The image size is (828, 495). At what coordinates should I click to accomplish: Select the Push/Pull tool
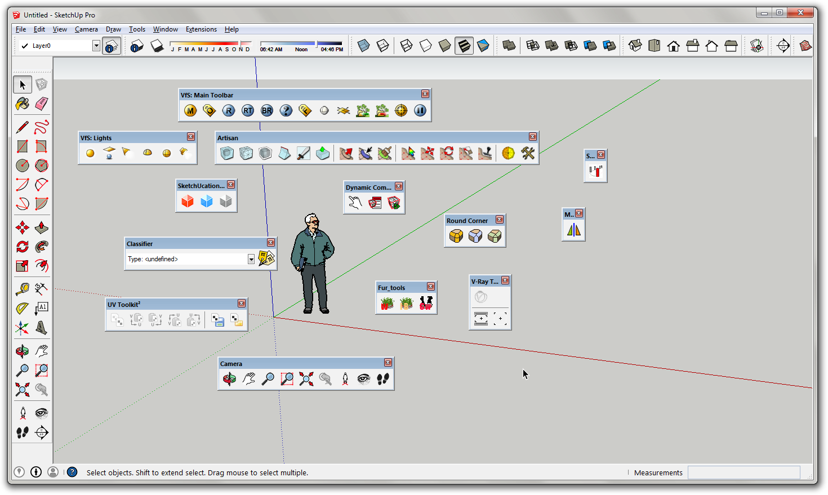click(42, 228)
